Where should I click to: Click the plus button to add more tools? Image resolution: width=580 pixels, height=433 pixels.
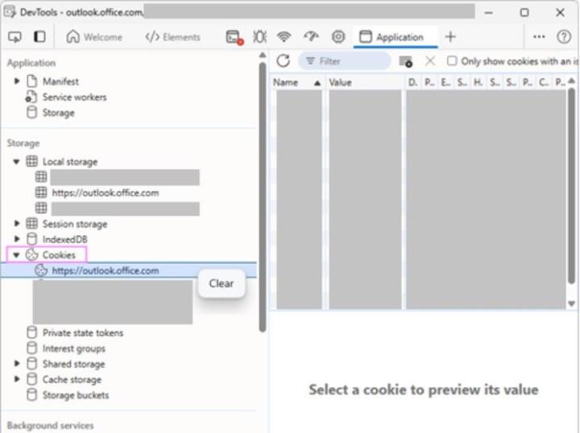(450, 36)
